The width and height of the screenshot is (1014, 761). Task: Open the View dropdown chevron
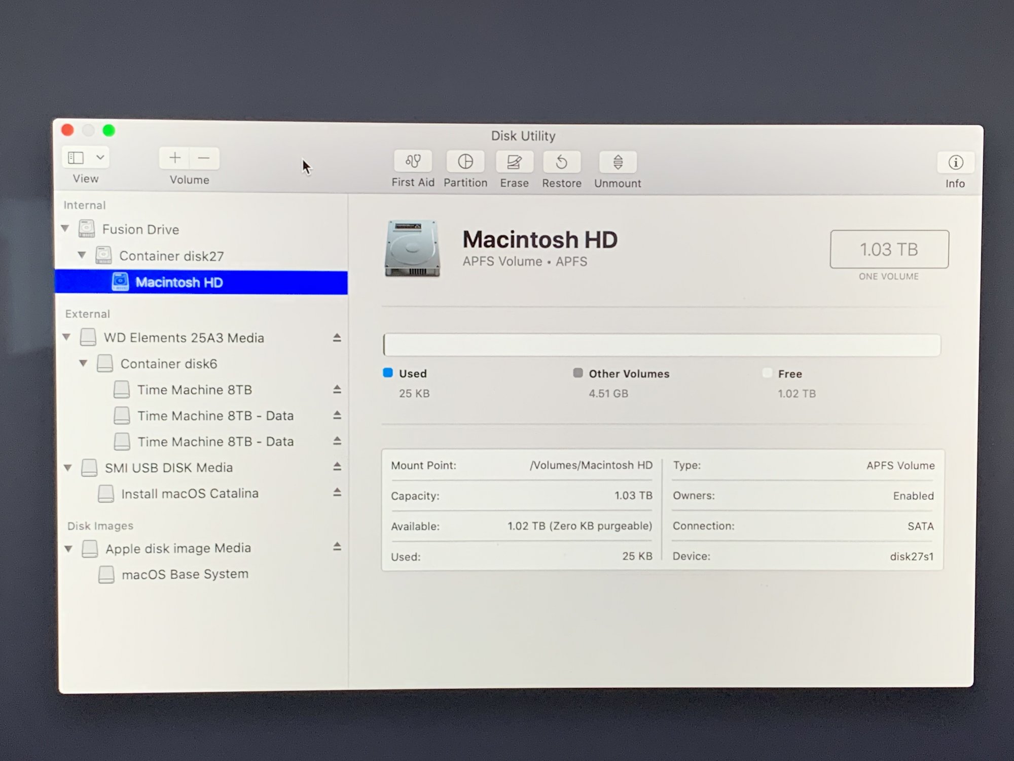click(100, 157)
